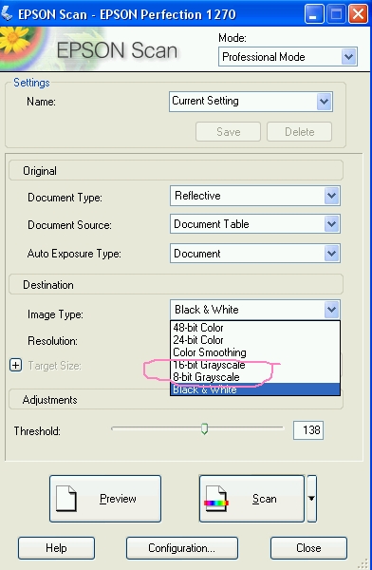The width and height of the screenshot is (372, 570).
Task: Expand the Target Size plus box
Action: click(x=15, y=365)
